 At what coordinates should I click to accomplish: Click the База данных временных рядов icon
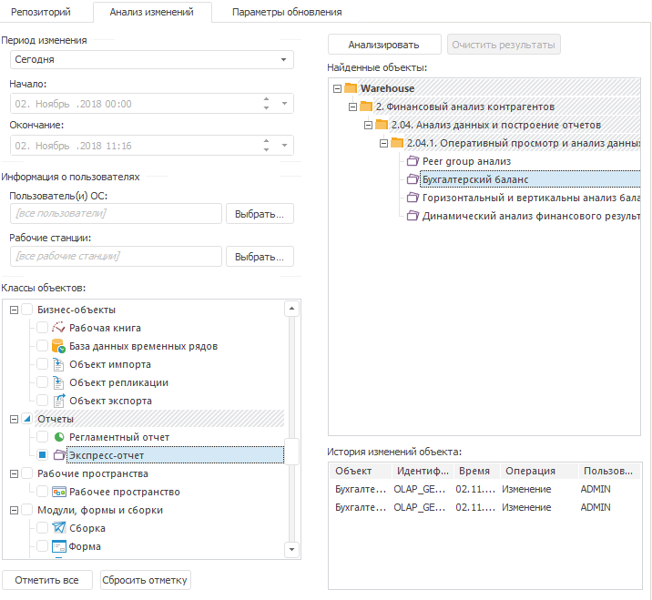(x=59, y=346)
